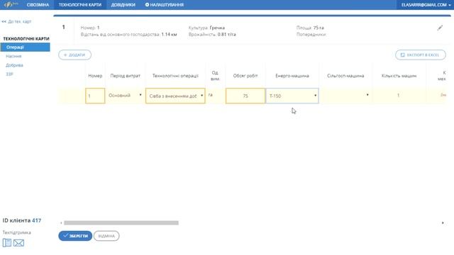This screenshot has height=255, width=454.
Task: Open the Сівозміна menu
Action: click(38, 5)
